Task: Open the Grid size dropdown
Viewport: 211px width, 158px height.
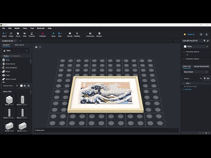Action: tap(60, 35)
